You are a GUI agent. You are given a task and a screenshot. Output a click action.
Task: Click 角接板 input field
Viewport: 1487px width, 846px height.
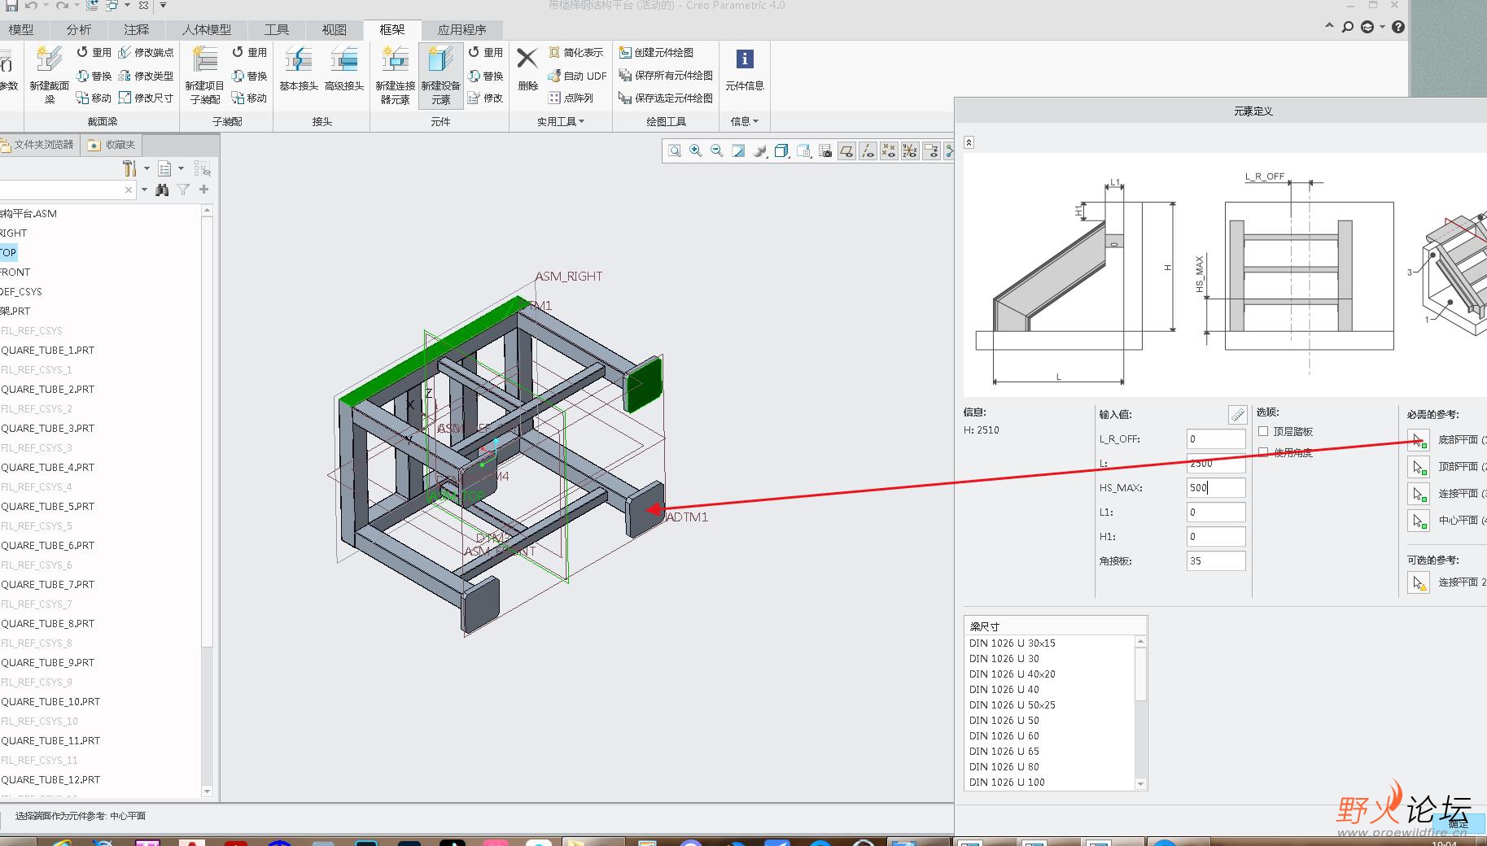point(1216,561)
